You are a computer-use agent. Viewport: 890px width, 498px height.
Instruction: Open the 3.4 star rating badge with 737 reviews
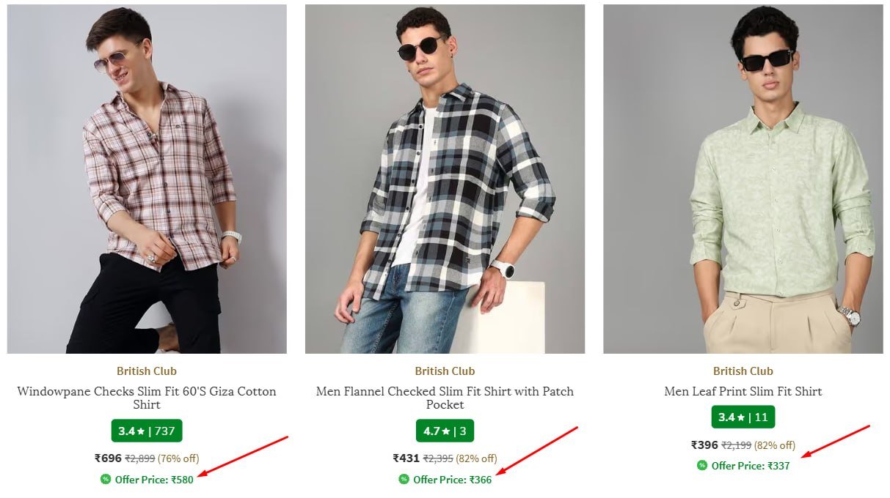(147, 431)
